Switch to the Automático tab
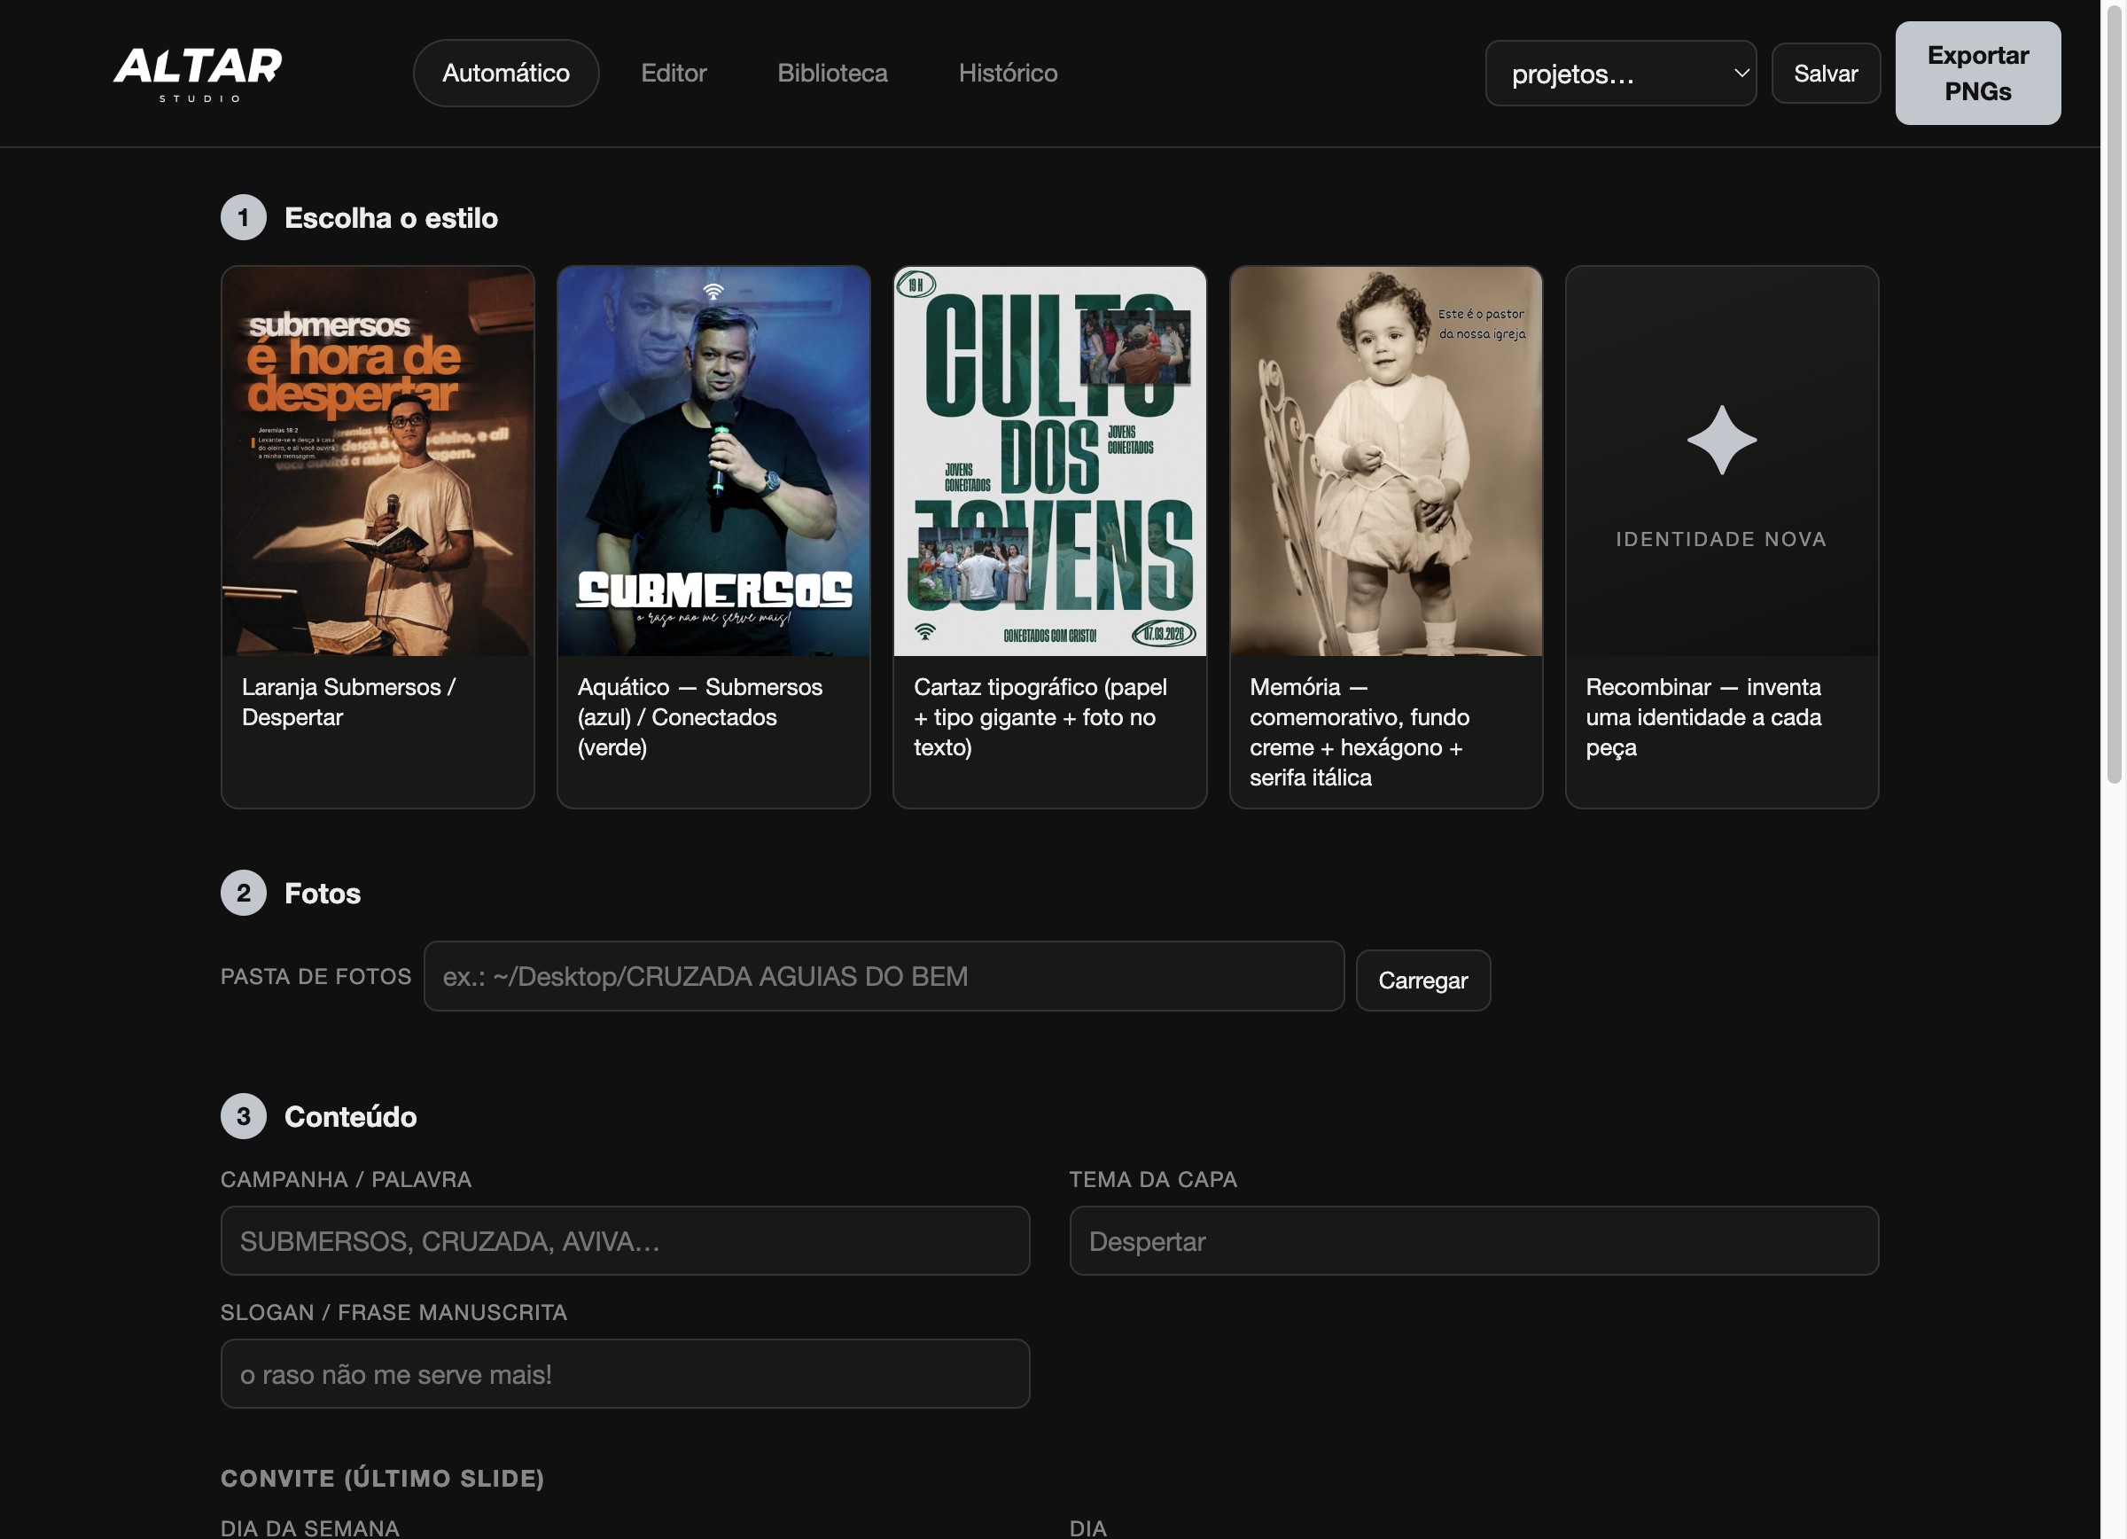The width and height of the screenshot is (2127, 1539). coord(505,74)
